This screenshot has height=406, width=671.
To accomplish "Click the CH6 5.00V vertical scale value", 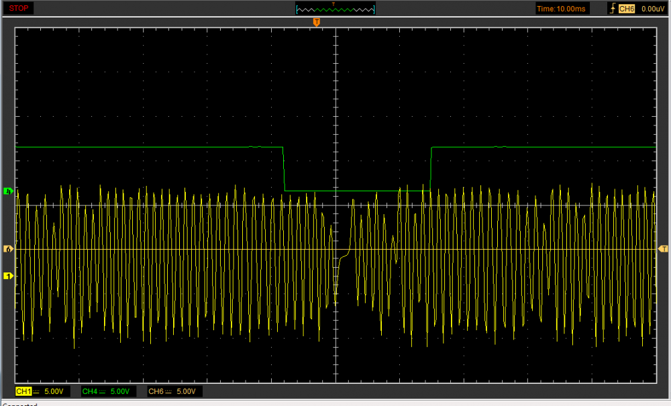I will (x=187, y=391).
